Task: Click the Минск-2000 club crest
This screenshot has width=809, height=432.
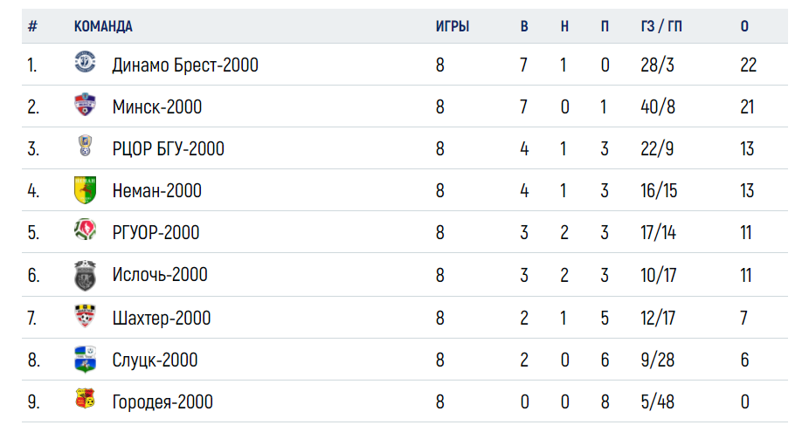Action: tap(85, 104)
